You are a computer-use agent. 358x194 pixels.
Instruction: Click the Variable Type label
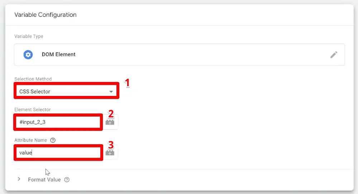click(29, 37)
